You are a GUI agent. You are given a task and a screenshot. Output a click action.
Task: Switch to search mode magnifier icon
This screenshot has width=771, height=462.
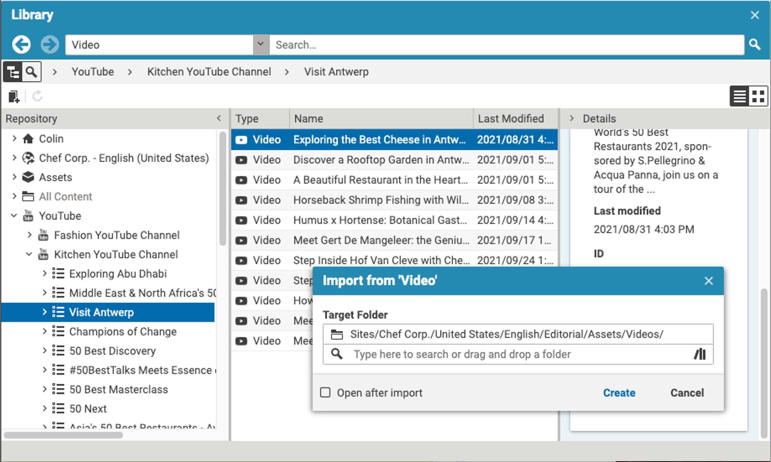(x=31, y=72)
